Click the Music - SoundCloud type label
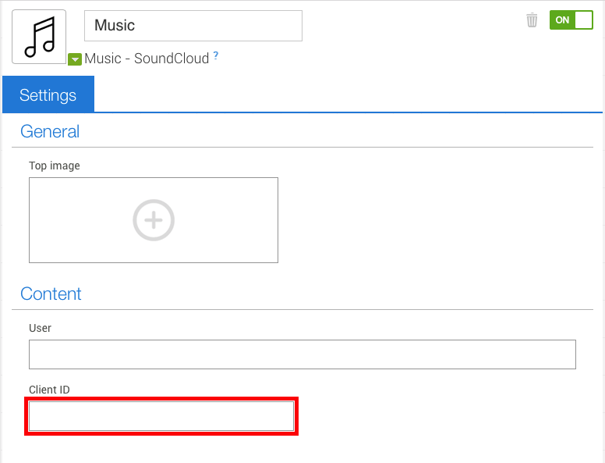This screenshot has height=463, width=605. click(x=147, y=59)
